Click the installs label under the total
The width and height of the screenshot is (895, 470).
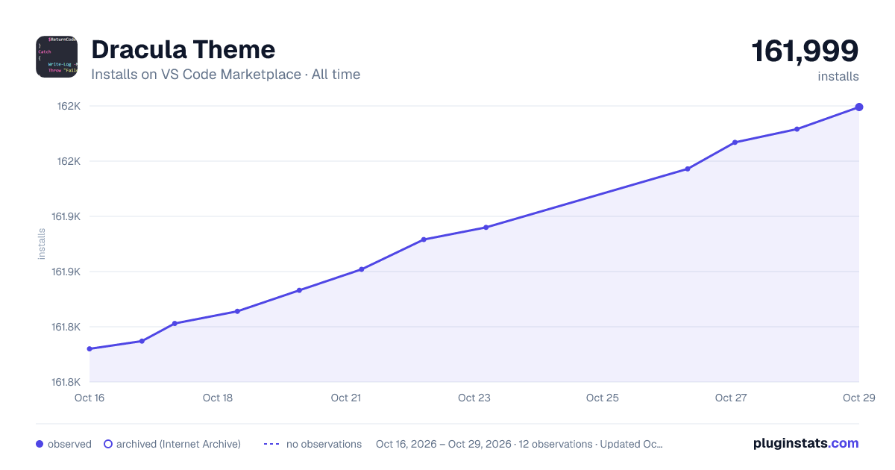click(x=838, y=76)
